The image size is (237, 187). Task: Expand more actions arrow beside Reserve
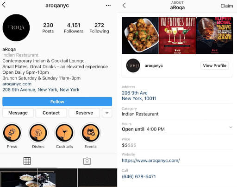tap(107, 113)
